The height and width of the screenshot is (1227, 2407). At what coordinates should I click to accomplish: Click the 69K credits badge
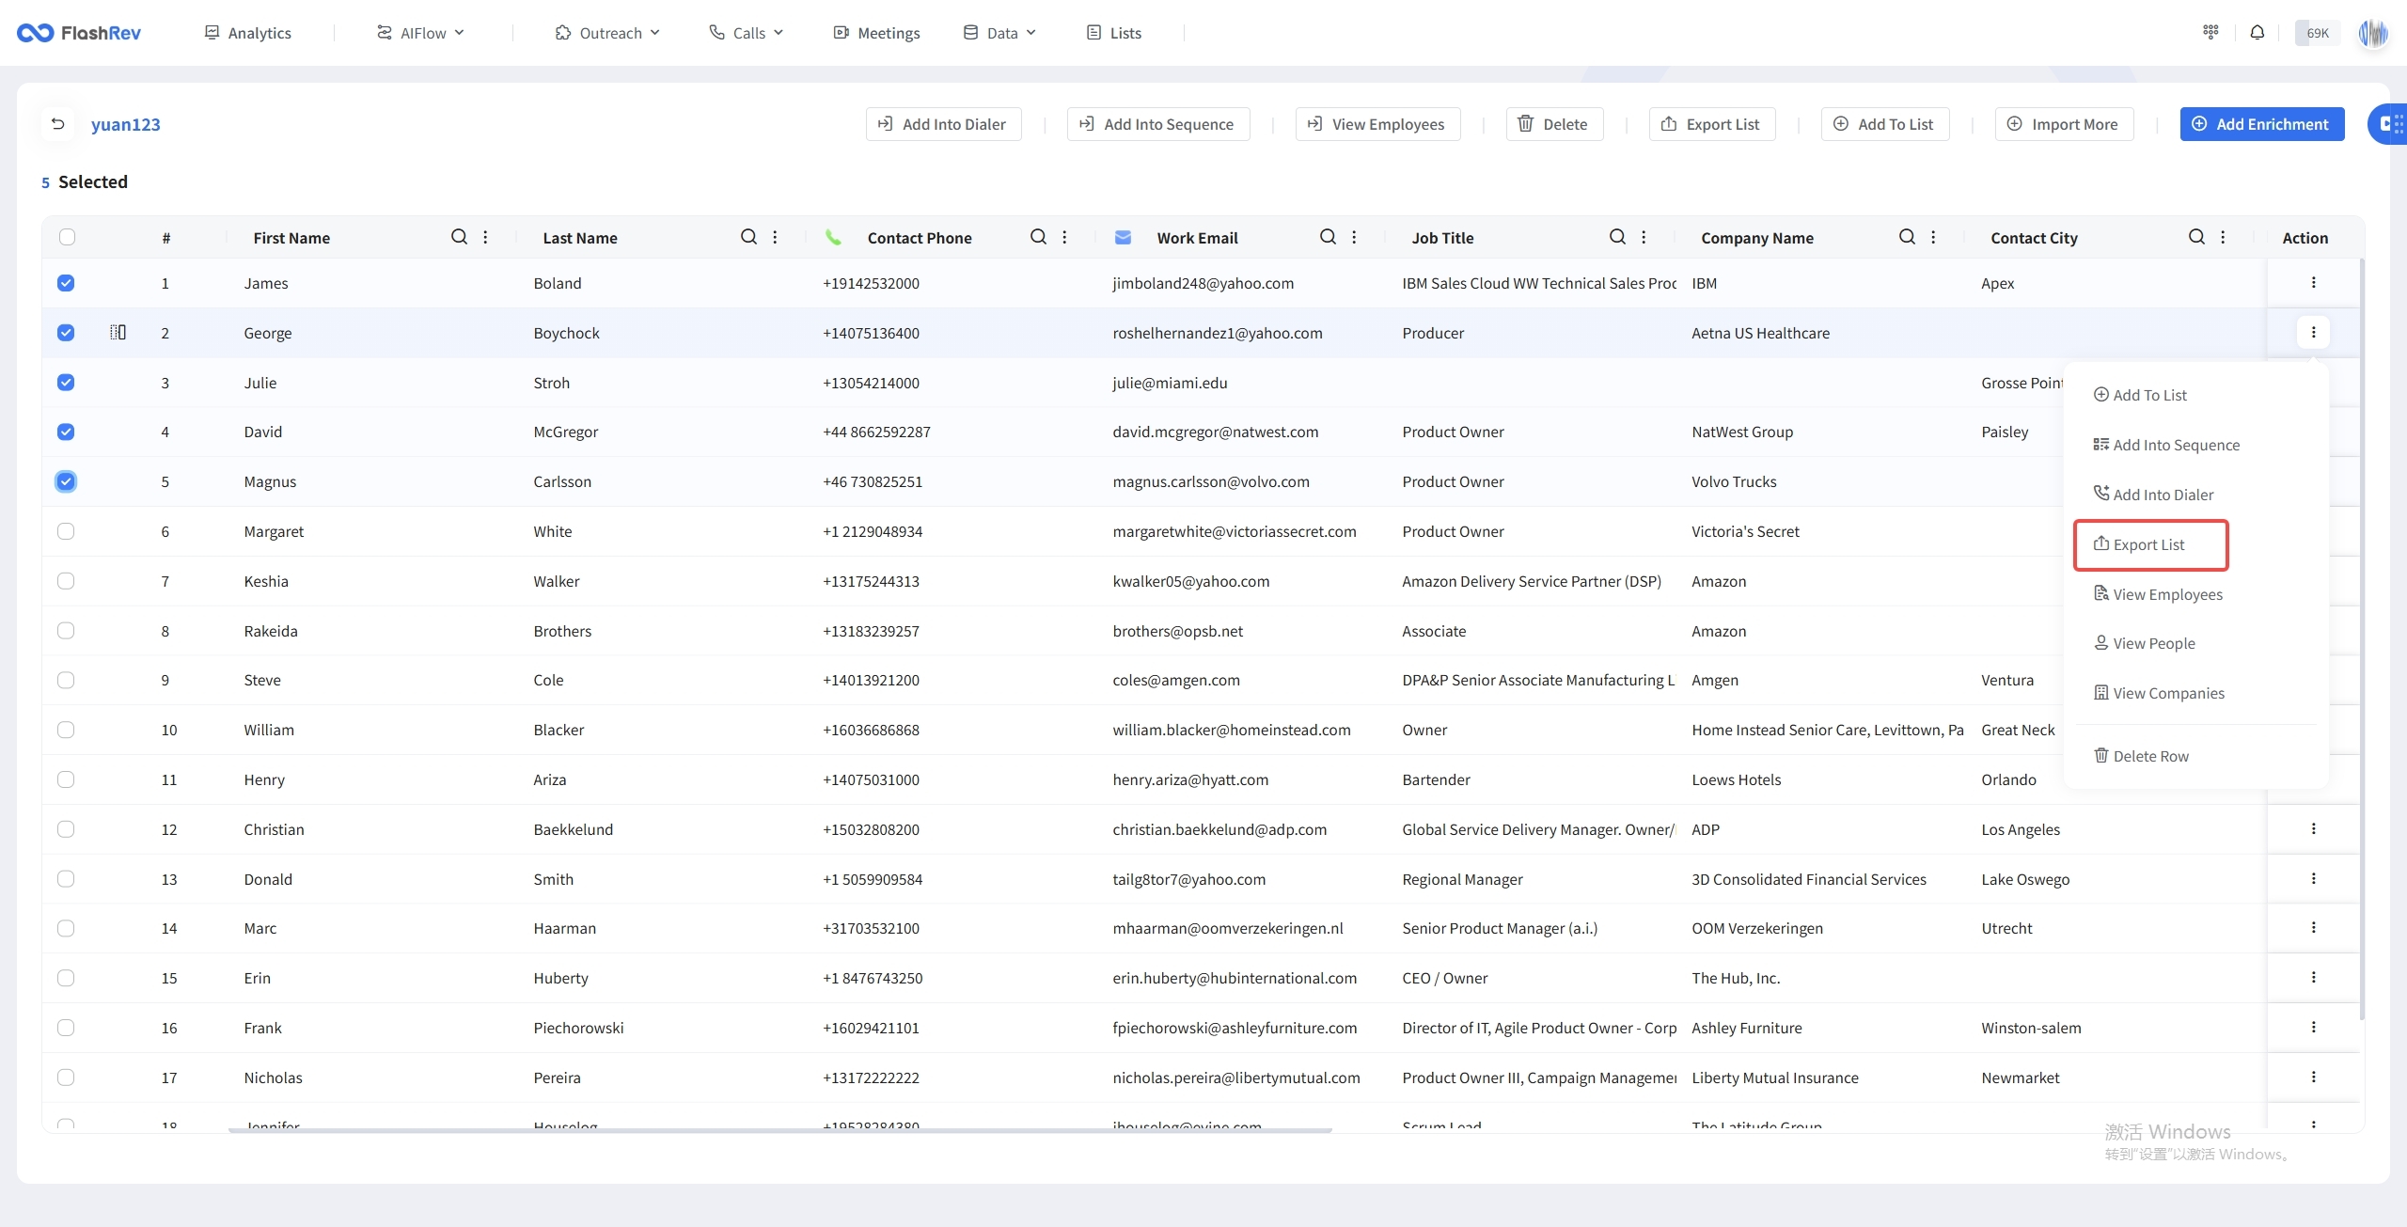(x=2317, y=33)
